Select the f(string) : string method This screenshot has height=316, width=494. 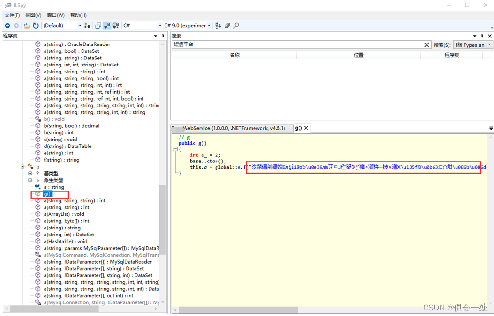click(61, 160)
